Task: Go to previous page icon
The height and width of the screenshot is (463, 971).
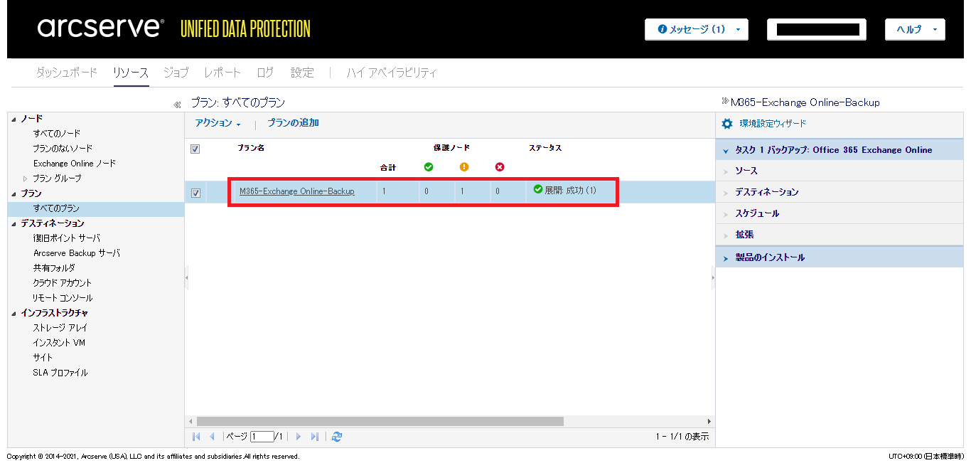Action: (x=212, y=437)
